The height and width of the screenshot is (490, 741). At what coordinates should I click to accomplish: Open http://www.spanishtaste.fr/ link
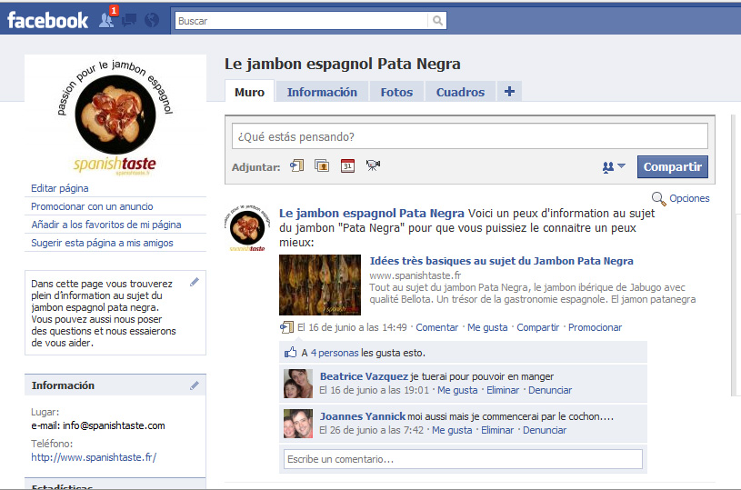click(94, 457)
